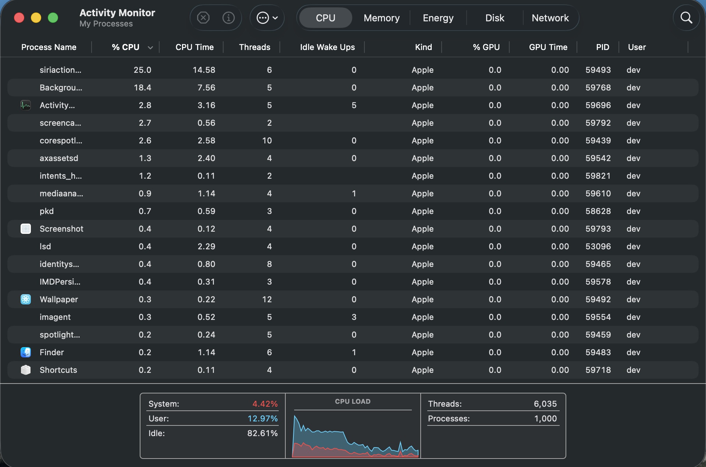
Task: Select the lsd process
Action: click(x=353, y=246)
